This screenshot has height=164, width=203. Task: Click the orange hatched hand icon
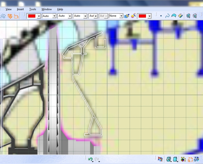tap(10, 16)
